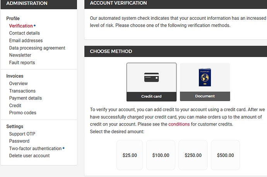Open Newsletter settings
This screenshot has width=267, height=177.
20,55
